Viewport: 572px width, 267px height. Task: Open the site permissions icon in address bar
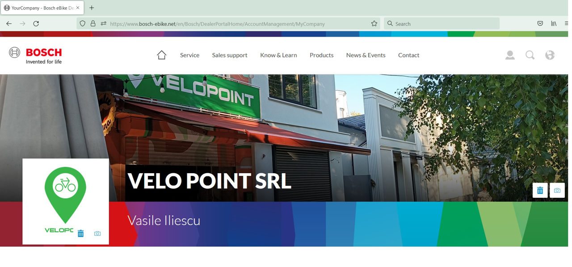(x=103, y=24)
